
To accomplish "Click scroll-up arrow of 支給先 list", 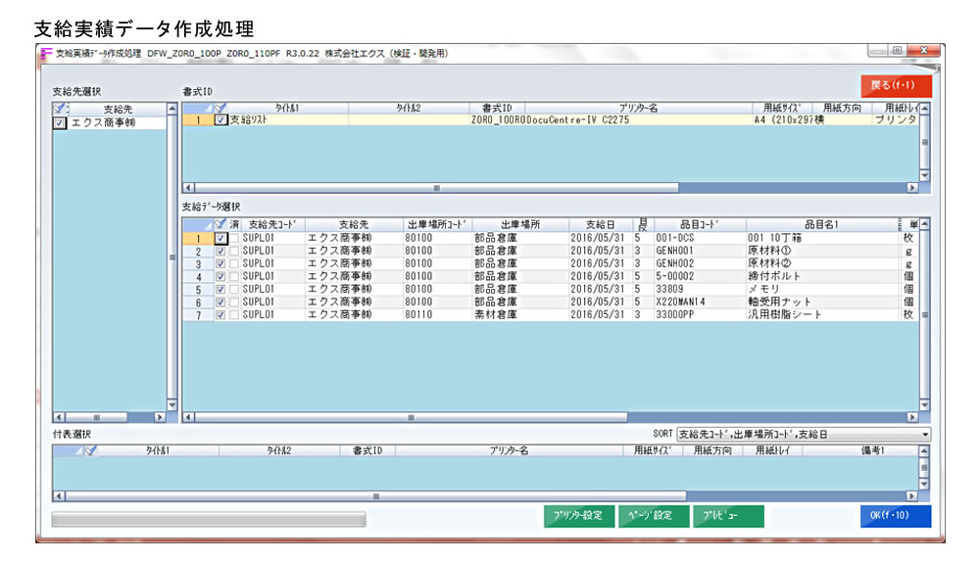I will click(x=171, y=110).
